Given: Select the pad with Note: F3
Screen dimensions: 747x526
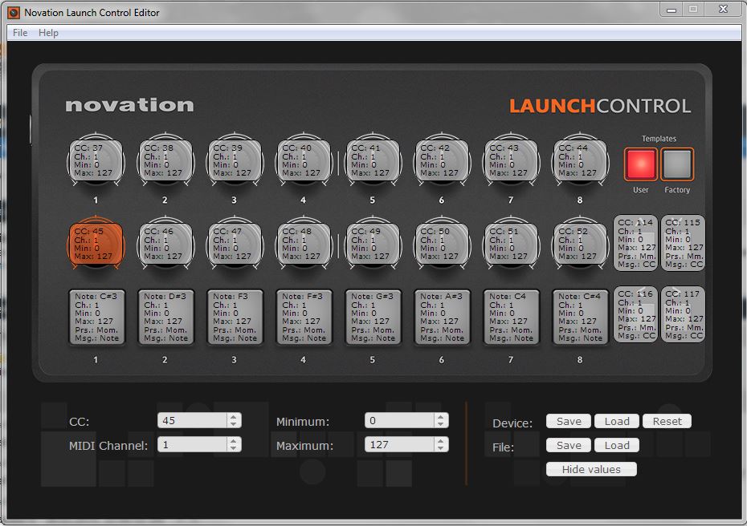Looking at the screenshot, I should pos(235,317).
